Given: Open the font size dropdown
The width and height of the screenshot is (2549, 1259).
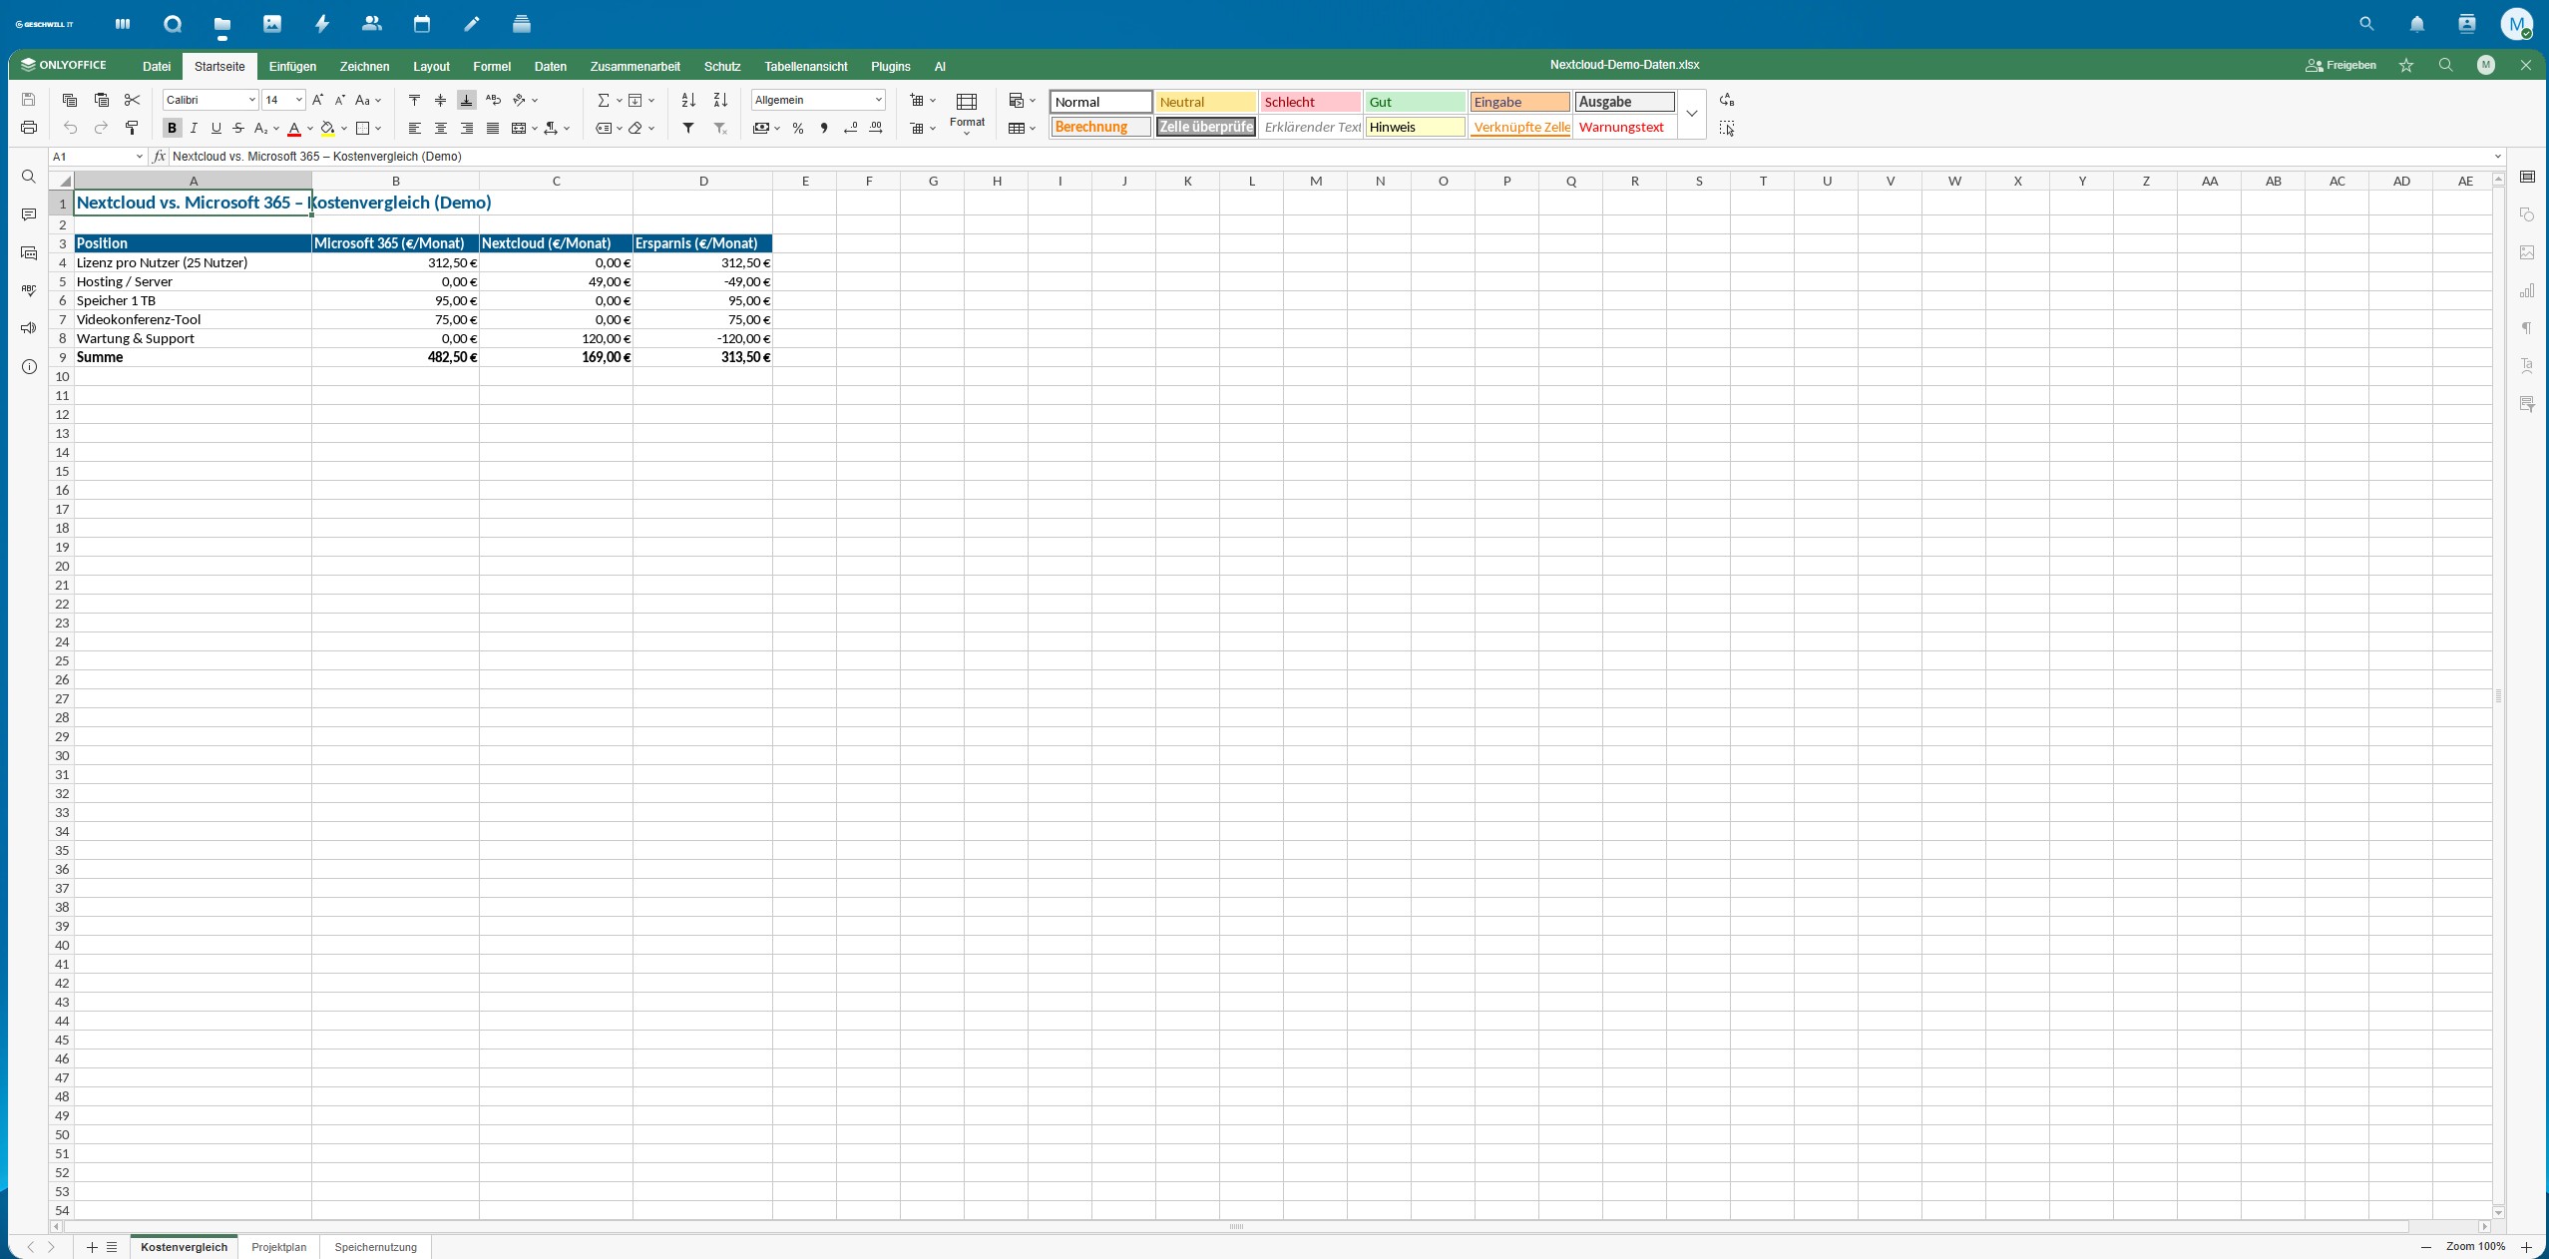Looking at the screenshot, I should click(x=298, y=100).
